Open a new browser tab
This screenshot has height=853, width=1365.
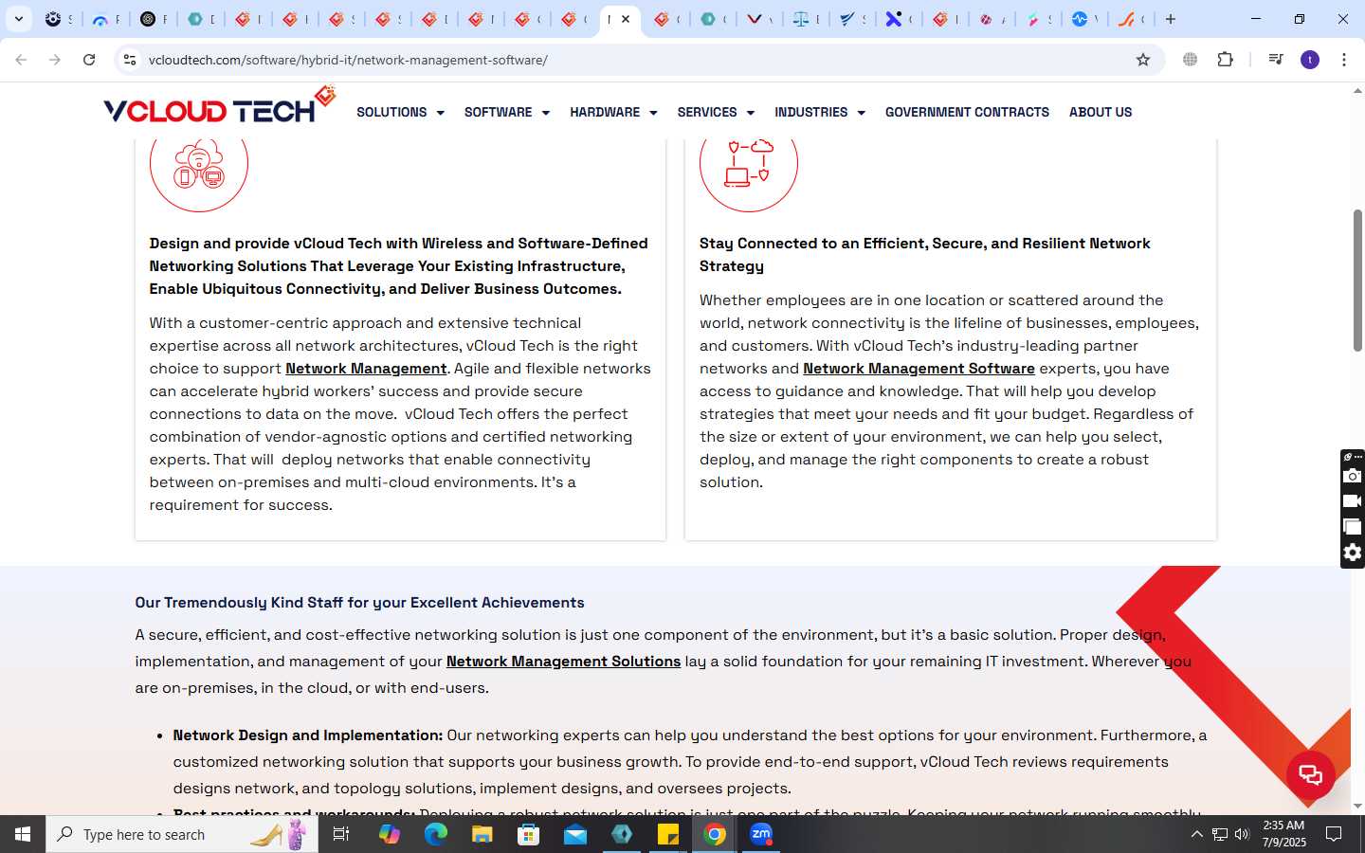[1171, 19]
